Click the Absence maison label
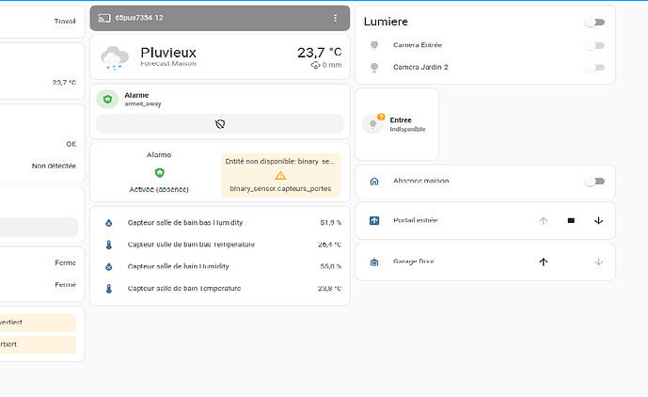The image size is (648, 397). 420,181
